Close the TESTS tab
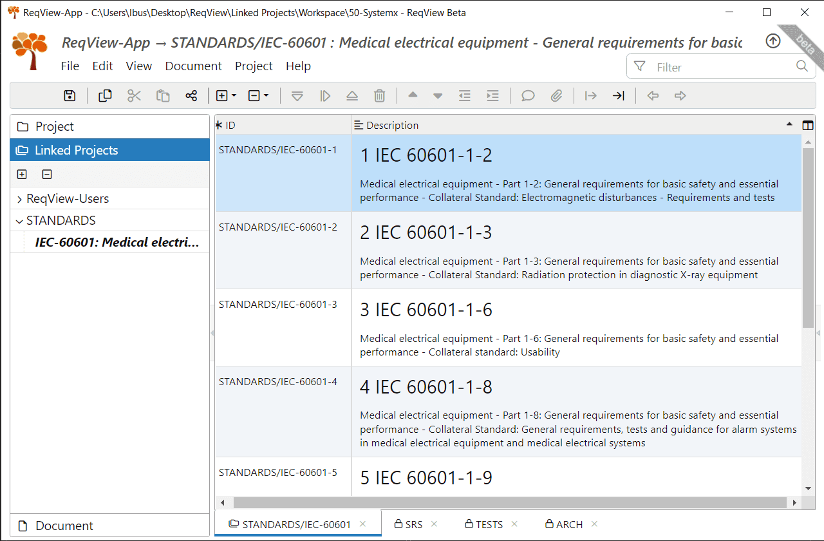Image resolution: width=824 pixels, height=541 pixels. (x=514, y=524)
